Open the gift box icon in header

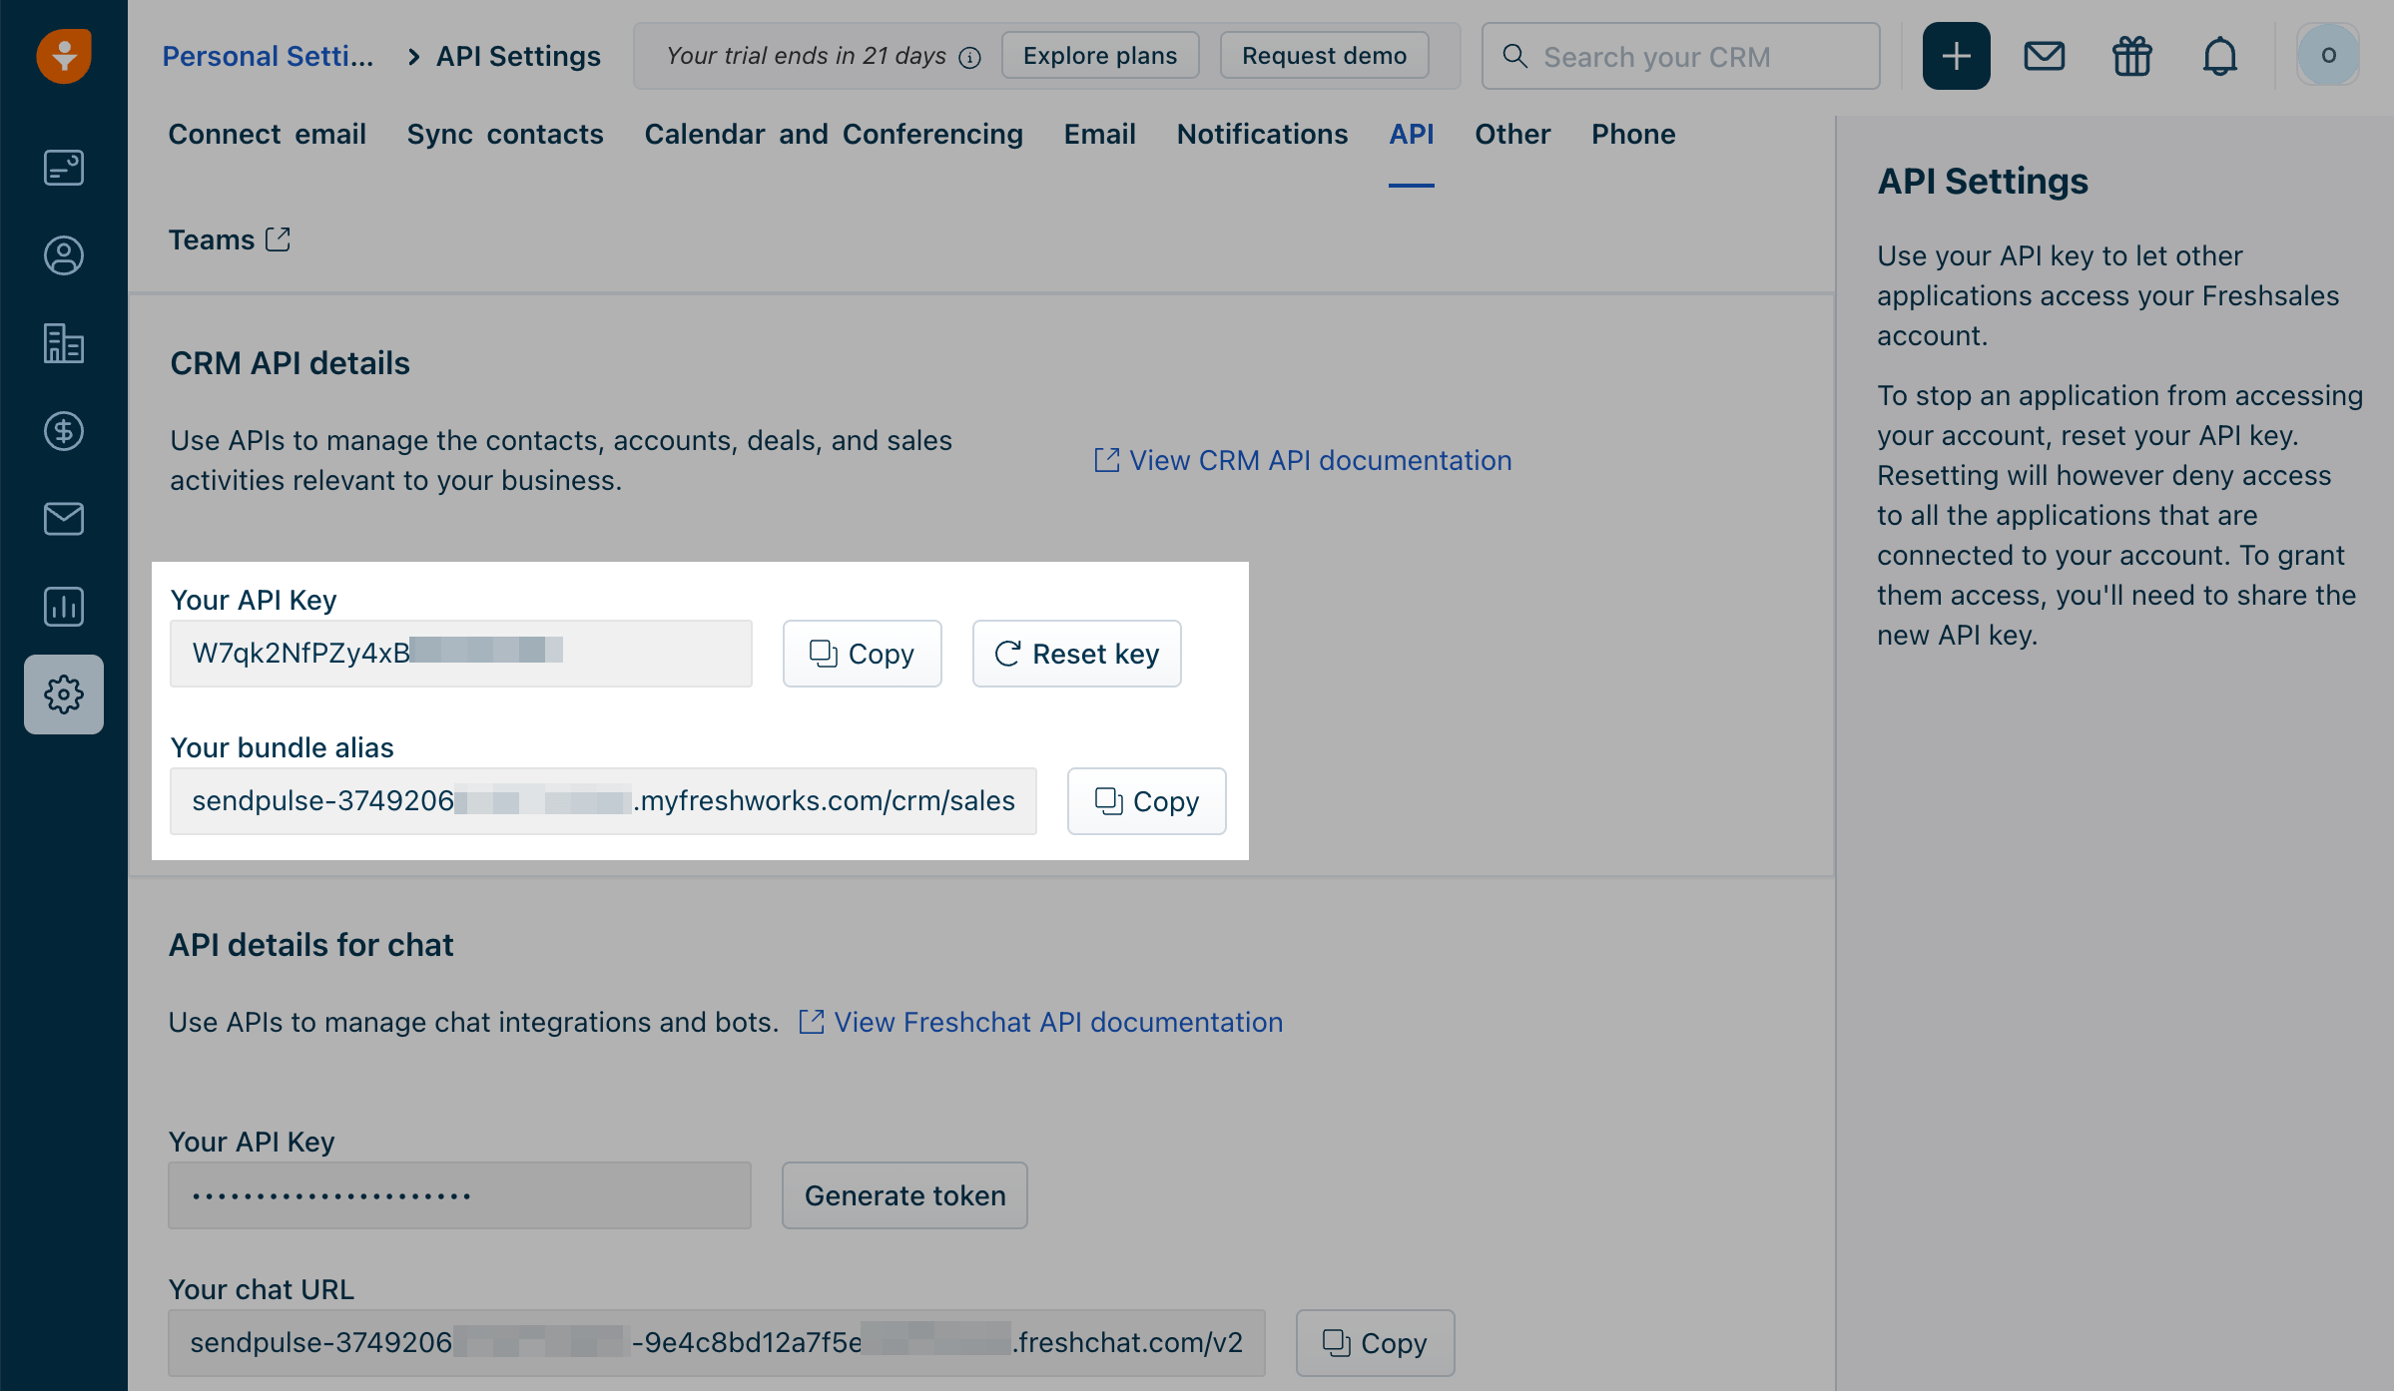pos(2131,56)
